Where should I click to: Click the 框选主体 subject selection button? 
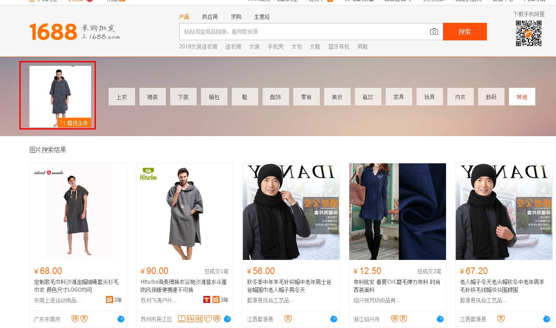pos(74,123)
